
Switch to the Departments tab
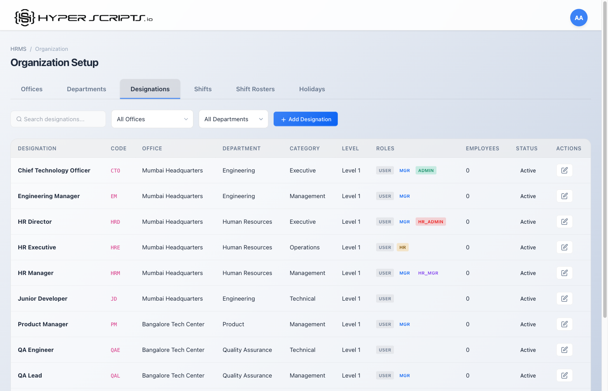coord(86,89)
